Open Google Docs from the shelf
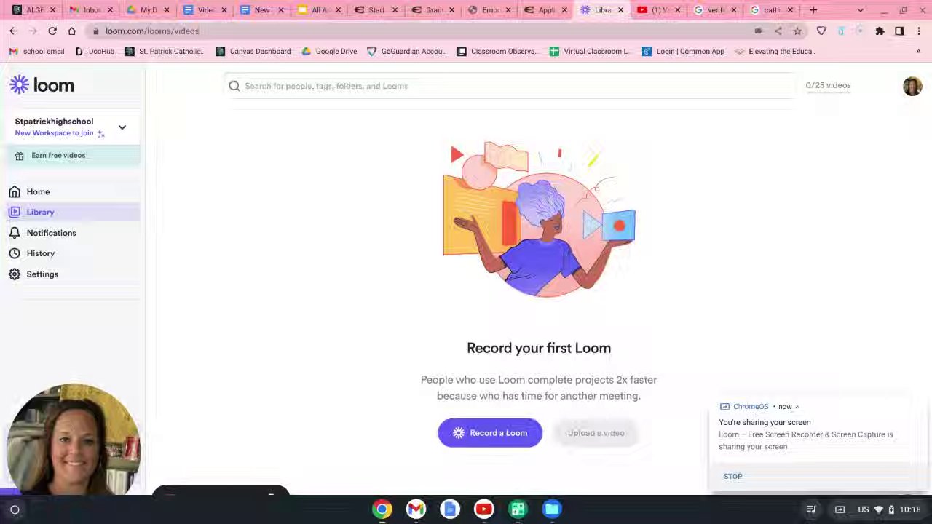The height and width of the screenshot is (524, 932). (450, 509)
